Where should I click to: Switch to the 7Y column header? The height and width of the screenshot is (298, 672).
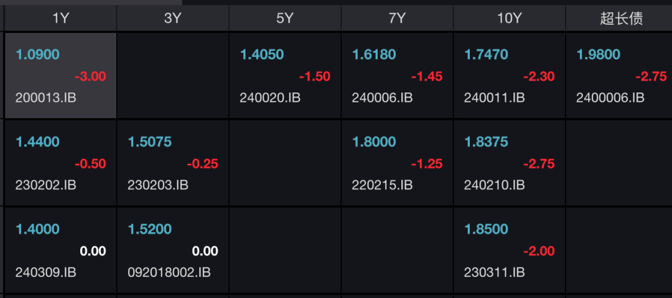(x=397, y=19)
